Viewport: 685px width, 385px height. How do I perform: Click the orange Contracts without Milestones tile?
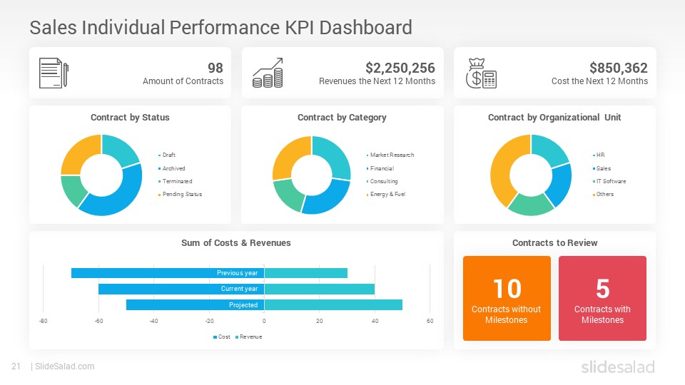(507, 298)
